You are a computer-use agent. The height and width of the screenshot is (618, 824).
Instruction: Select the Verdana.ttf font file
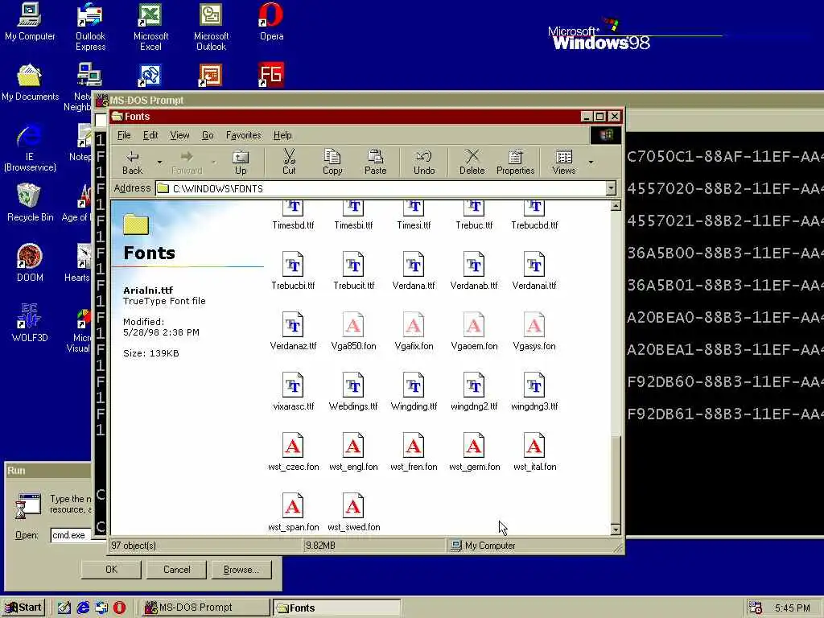pyautogui.click(x=414, y=271)
